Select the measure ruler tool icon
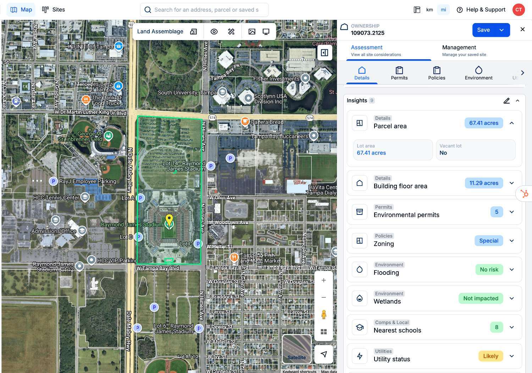532x373 pixels. pos(231,32)
